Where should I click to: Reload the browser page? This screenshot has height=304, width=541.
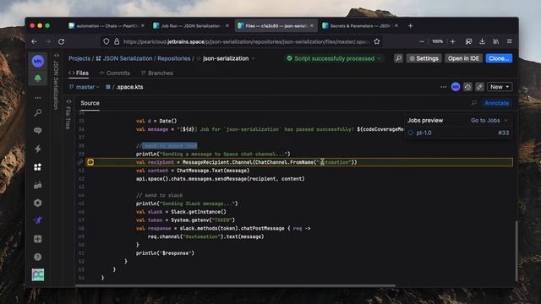[x=61, y=41]
